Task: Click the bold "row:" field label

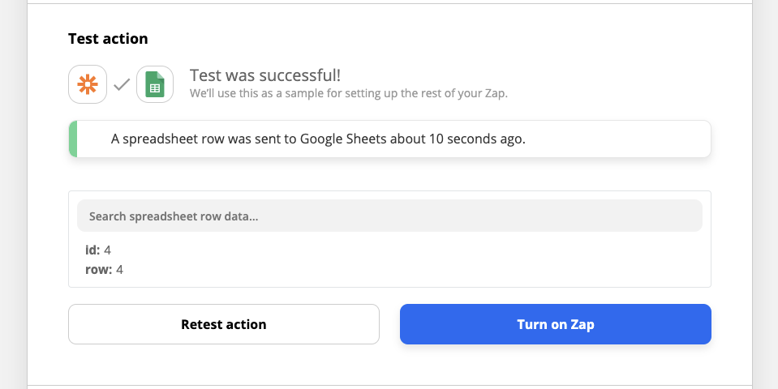Action: (x=99, y=269)
